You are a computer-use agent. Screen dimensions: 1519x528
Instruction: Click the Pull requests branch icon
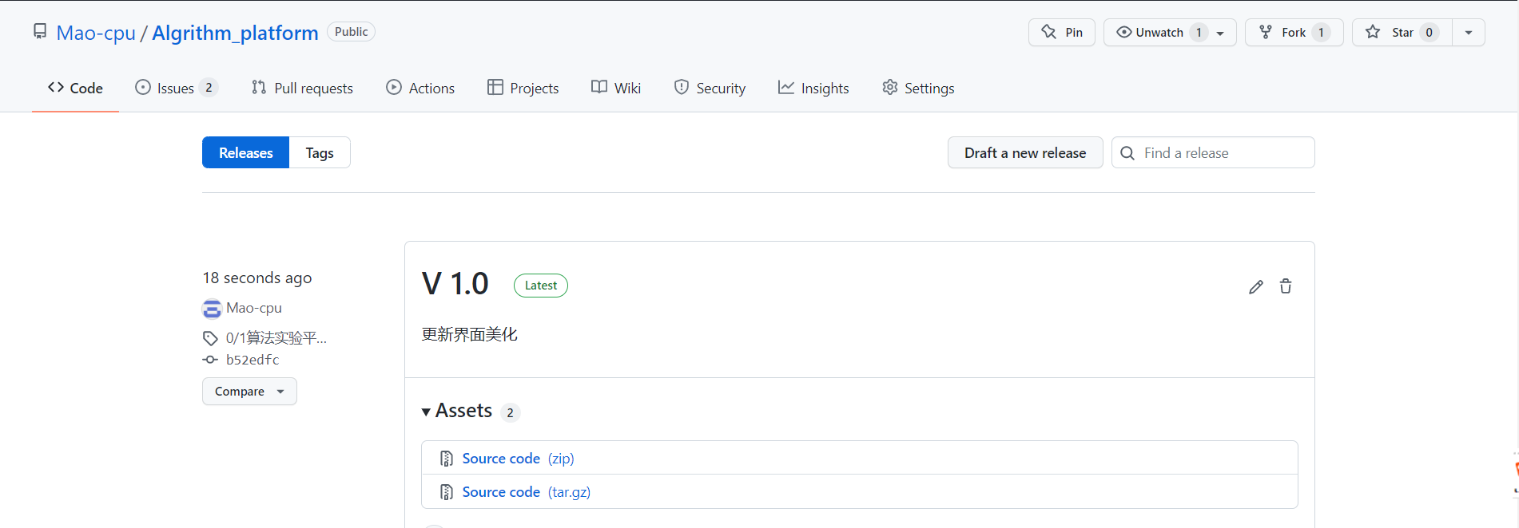coord(259,87)
